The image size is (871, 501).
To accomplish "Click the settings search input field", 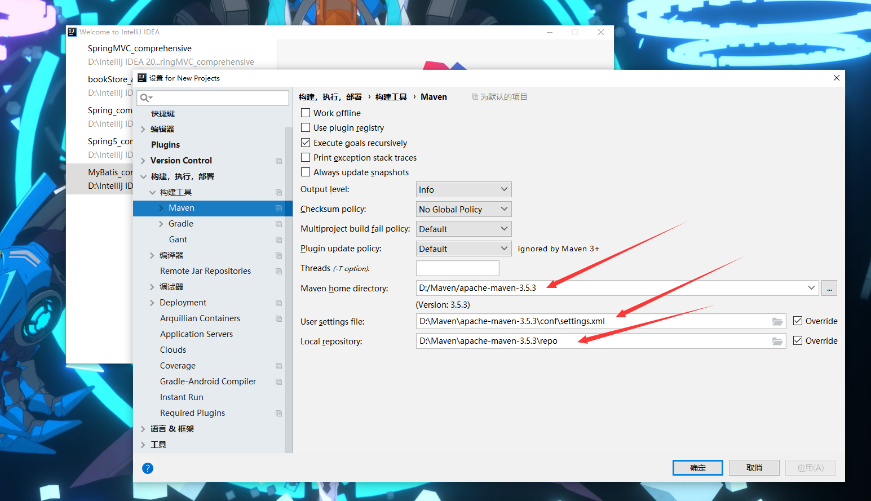I will 213,98.
